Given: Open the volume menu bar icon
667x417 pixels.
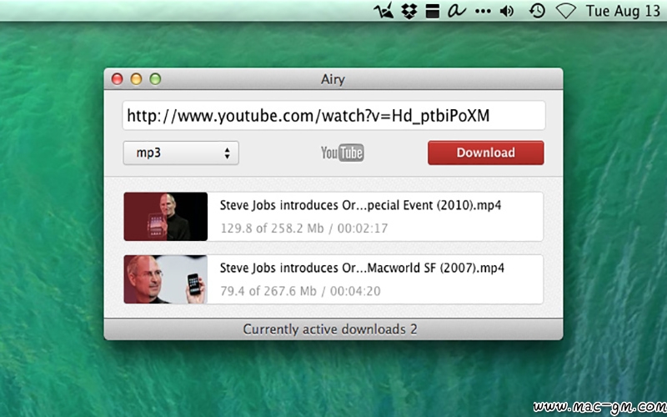Looking at the screenshot, I should click(x=507, y=11).
